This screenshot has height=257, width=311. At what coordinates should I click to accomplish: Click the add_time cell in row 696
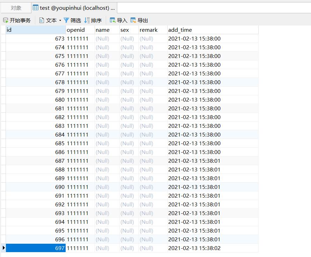tap(213, 239)
